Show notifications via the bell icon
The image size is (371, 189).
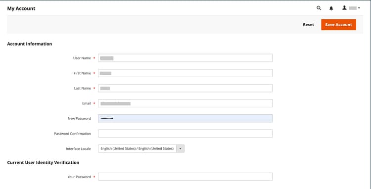click(x=331, y=8)
